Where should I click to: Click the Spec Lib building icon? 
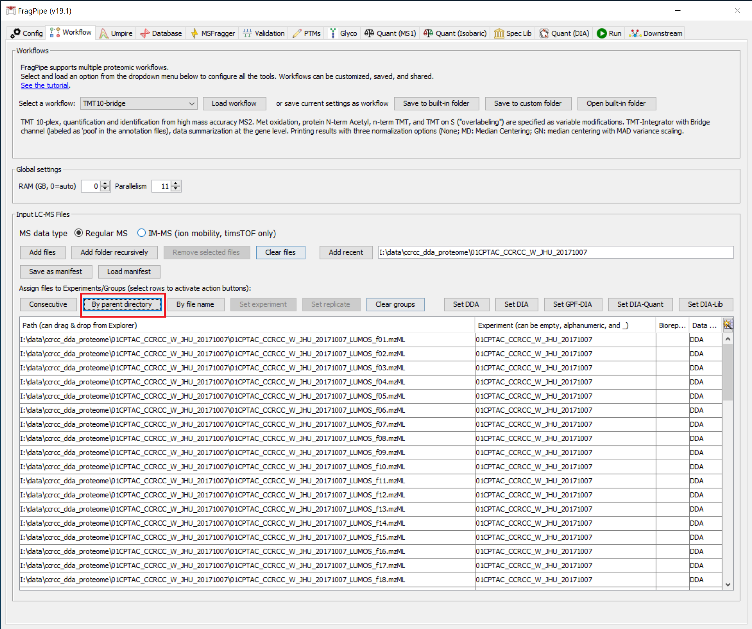[499, 33]
